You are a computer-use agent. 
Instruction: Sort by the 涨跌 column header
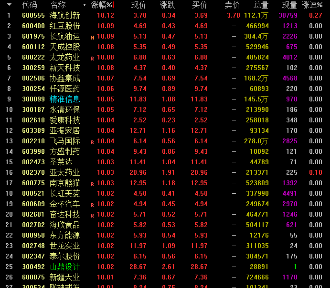[x=167, y=5]
